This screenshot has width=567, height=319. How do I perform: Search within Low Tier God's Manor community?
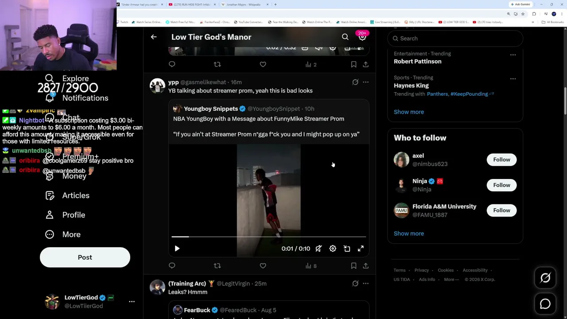(345, 37)
